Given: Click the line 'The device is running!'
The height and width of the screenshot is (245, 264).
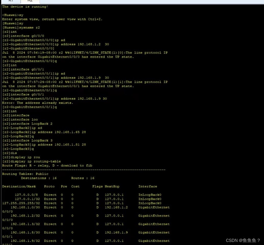Looking at the screenshot, I should tap(25, 7).
